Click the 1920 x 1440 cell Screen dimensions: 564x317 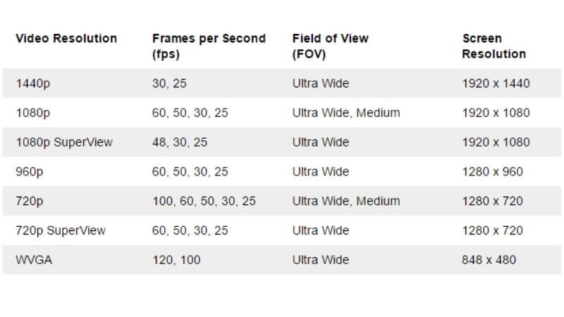pyautogui.click(x=496, y=83)
